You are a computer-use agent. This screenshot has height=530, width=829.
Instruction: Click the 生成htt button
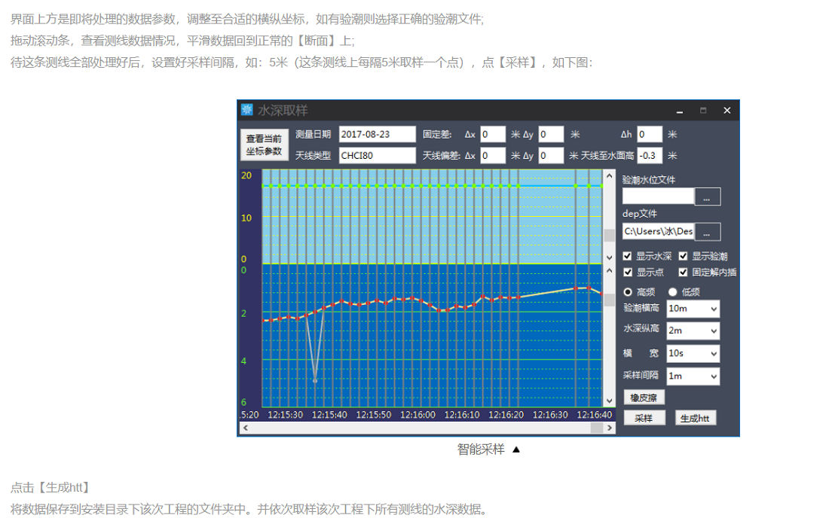[x=694, y=419]
